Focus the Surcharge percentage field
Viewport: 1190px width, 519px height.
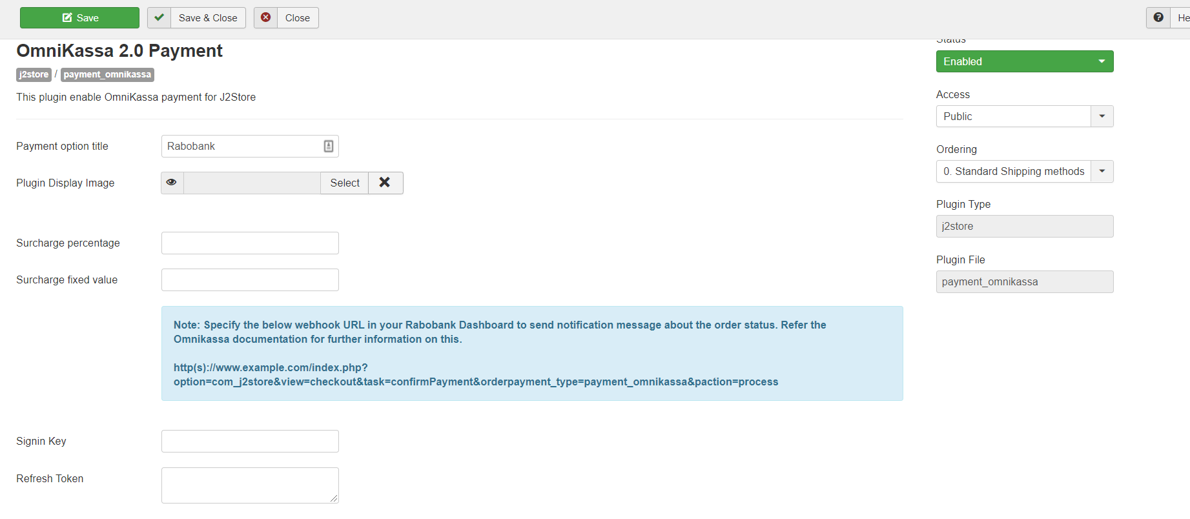tap(250, 243)
